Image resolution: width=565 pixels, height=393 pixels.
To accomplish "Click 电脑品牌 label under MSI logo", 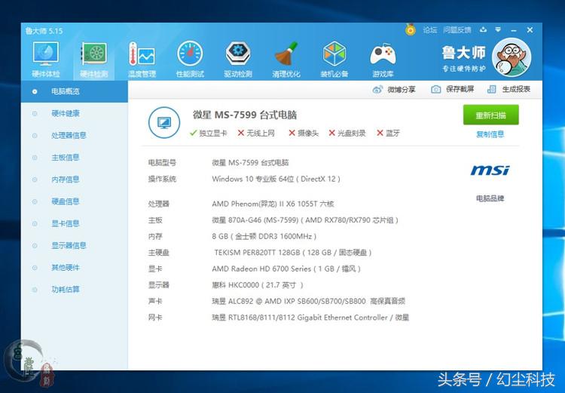I will tap(490, 198).
